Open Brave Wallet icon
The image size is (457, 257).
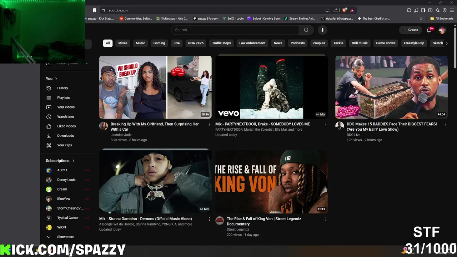430,10
